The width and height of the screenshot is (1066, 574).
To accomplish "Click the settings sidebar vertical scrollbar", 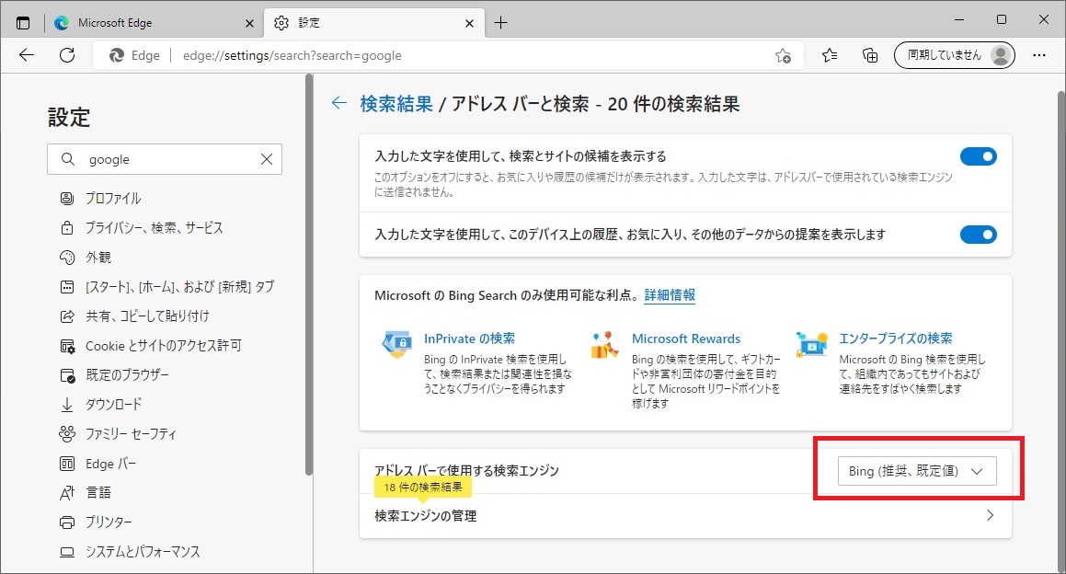I will point(309,275).
